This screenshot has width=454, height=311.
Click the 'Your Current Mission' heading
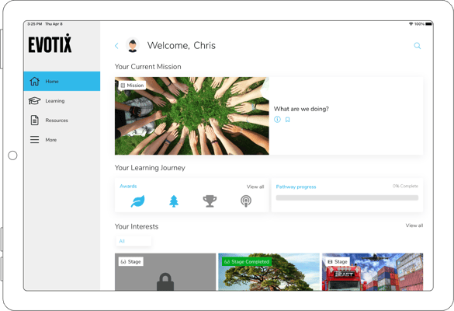coord(148,67)
